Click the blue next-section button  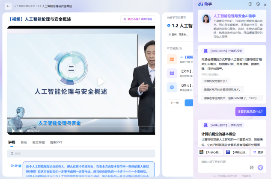189,103
